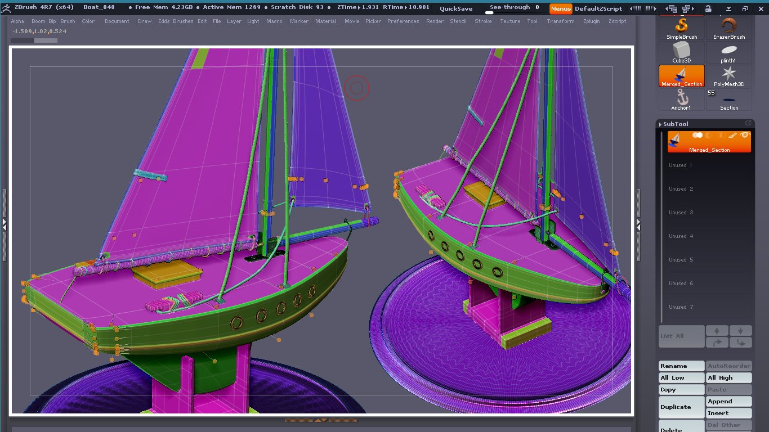The width and height of the screenshot is (769, 432).
Task: Open the Zplugin menu
Action: click(591, 21)
